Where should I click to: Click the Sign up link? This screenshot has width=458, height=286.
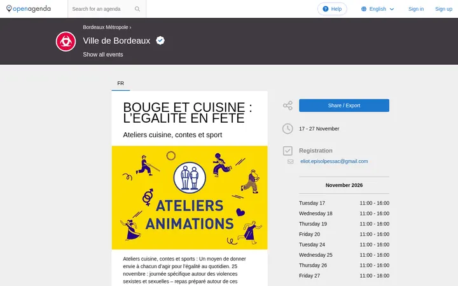tap(443, 9)
